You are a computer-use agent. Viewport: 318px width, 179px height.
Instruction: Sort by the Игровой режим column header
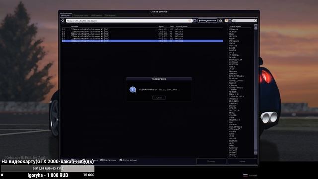[x=182, y=26]
